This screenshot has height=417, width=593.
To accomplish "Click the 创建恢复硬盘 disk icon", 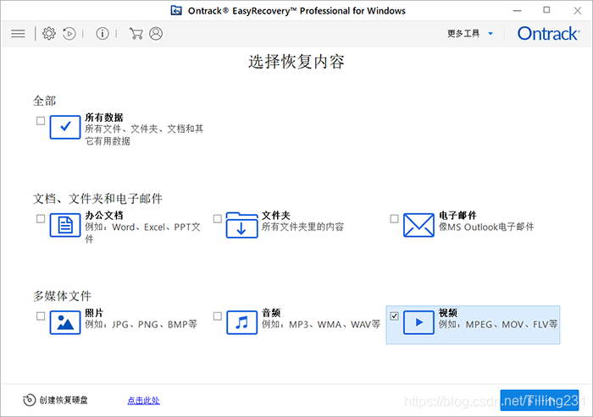I will [x=29, y=400].
